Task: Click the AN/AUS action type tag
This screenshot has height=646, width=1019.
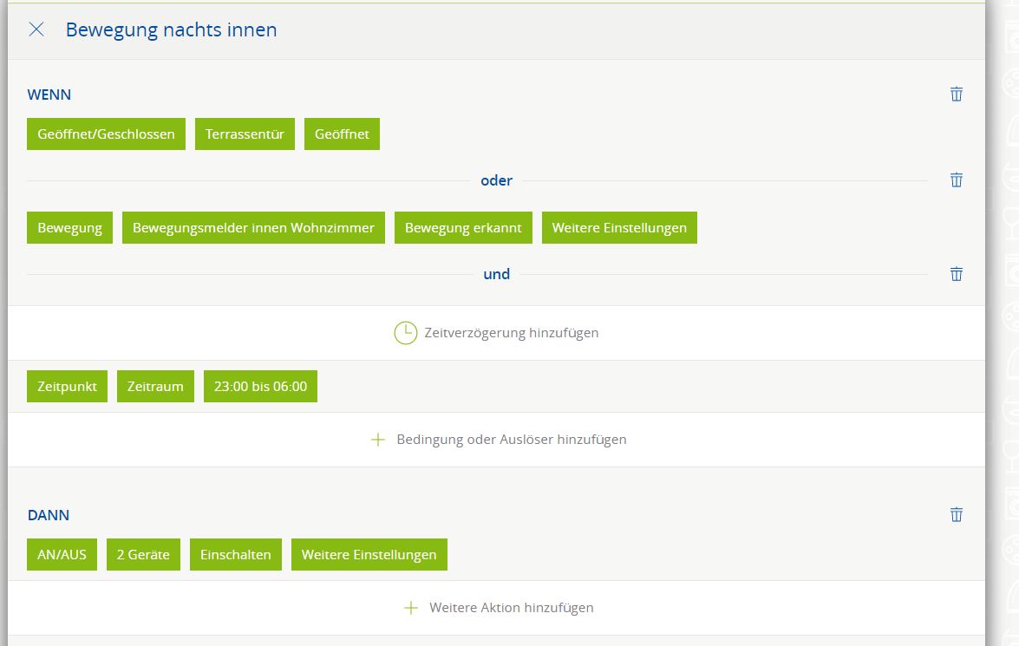Action: [62, 554]
